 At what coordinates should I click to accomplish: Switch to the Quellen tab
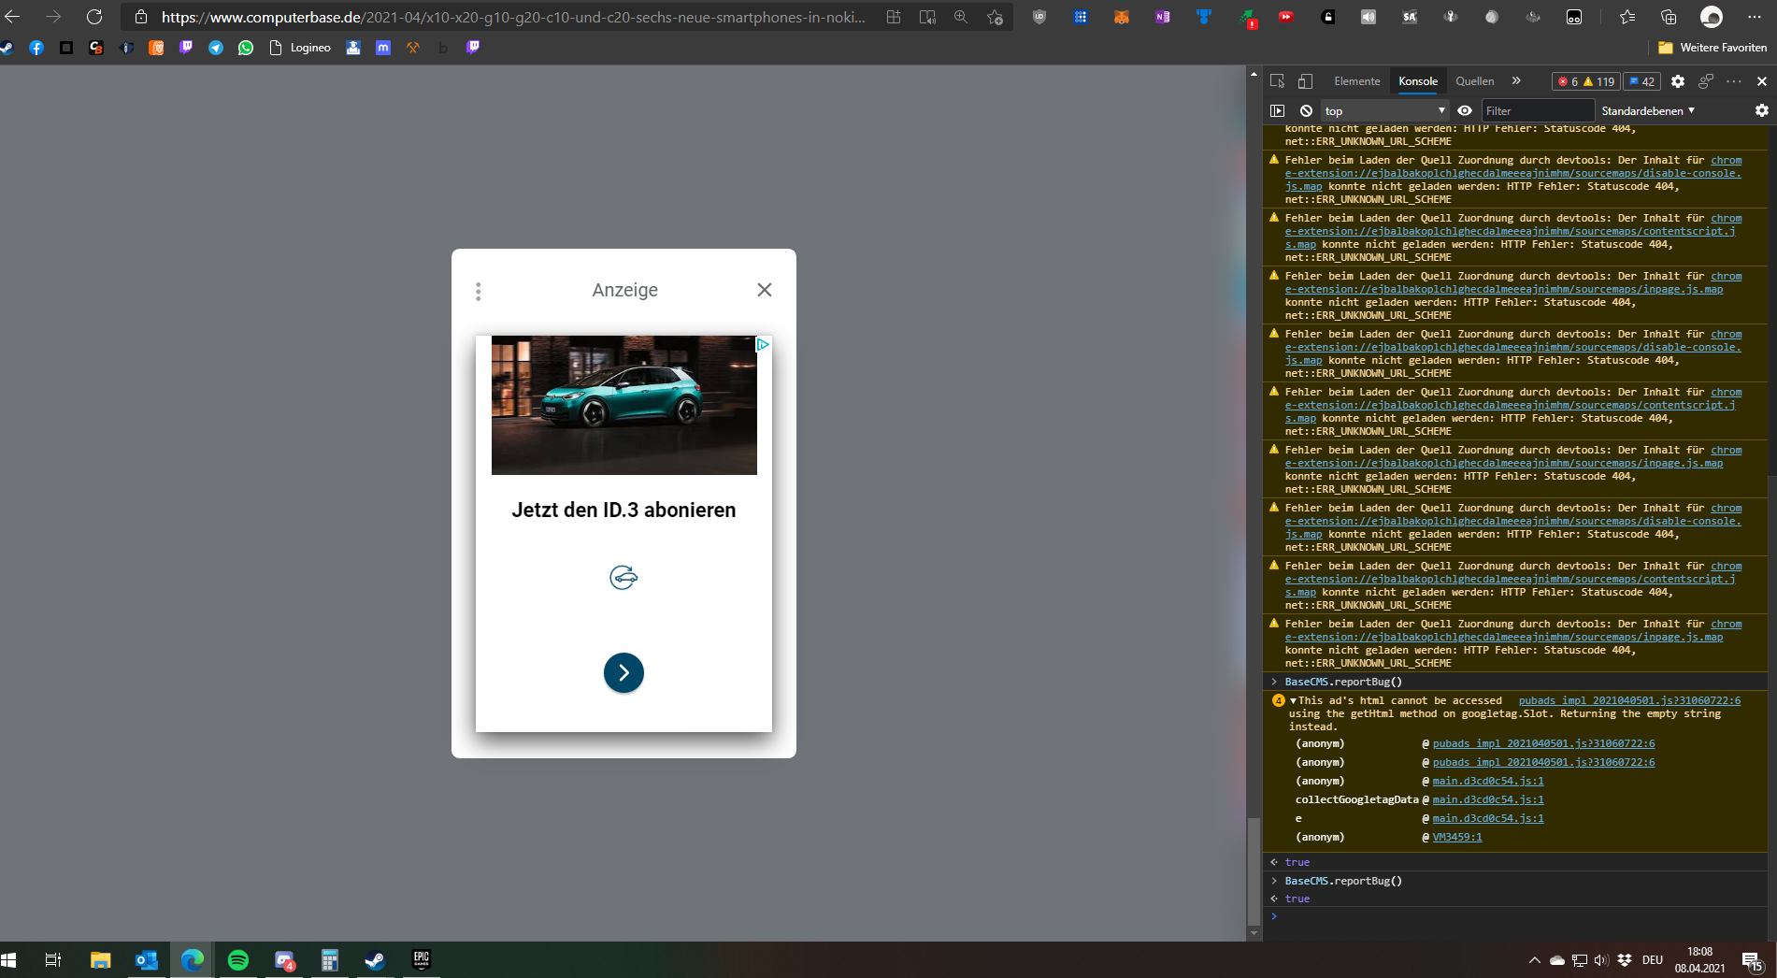coord(1475,81)
